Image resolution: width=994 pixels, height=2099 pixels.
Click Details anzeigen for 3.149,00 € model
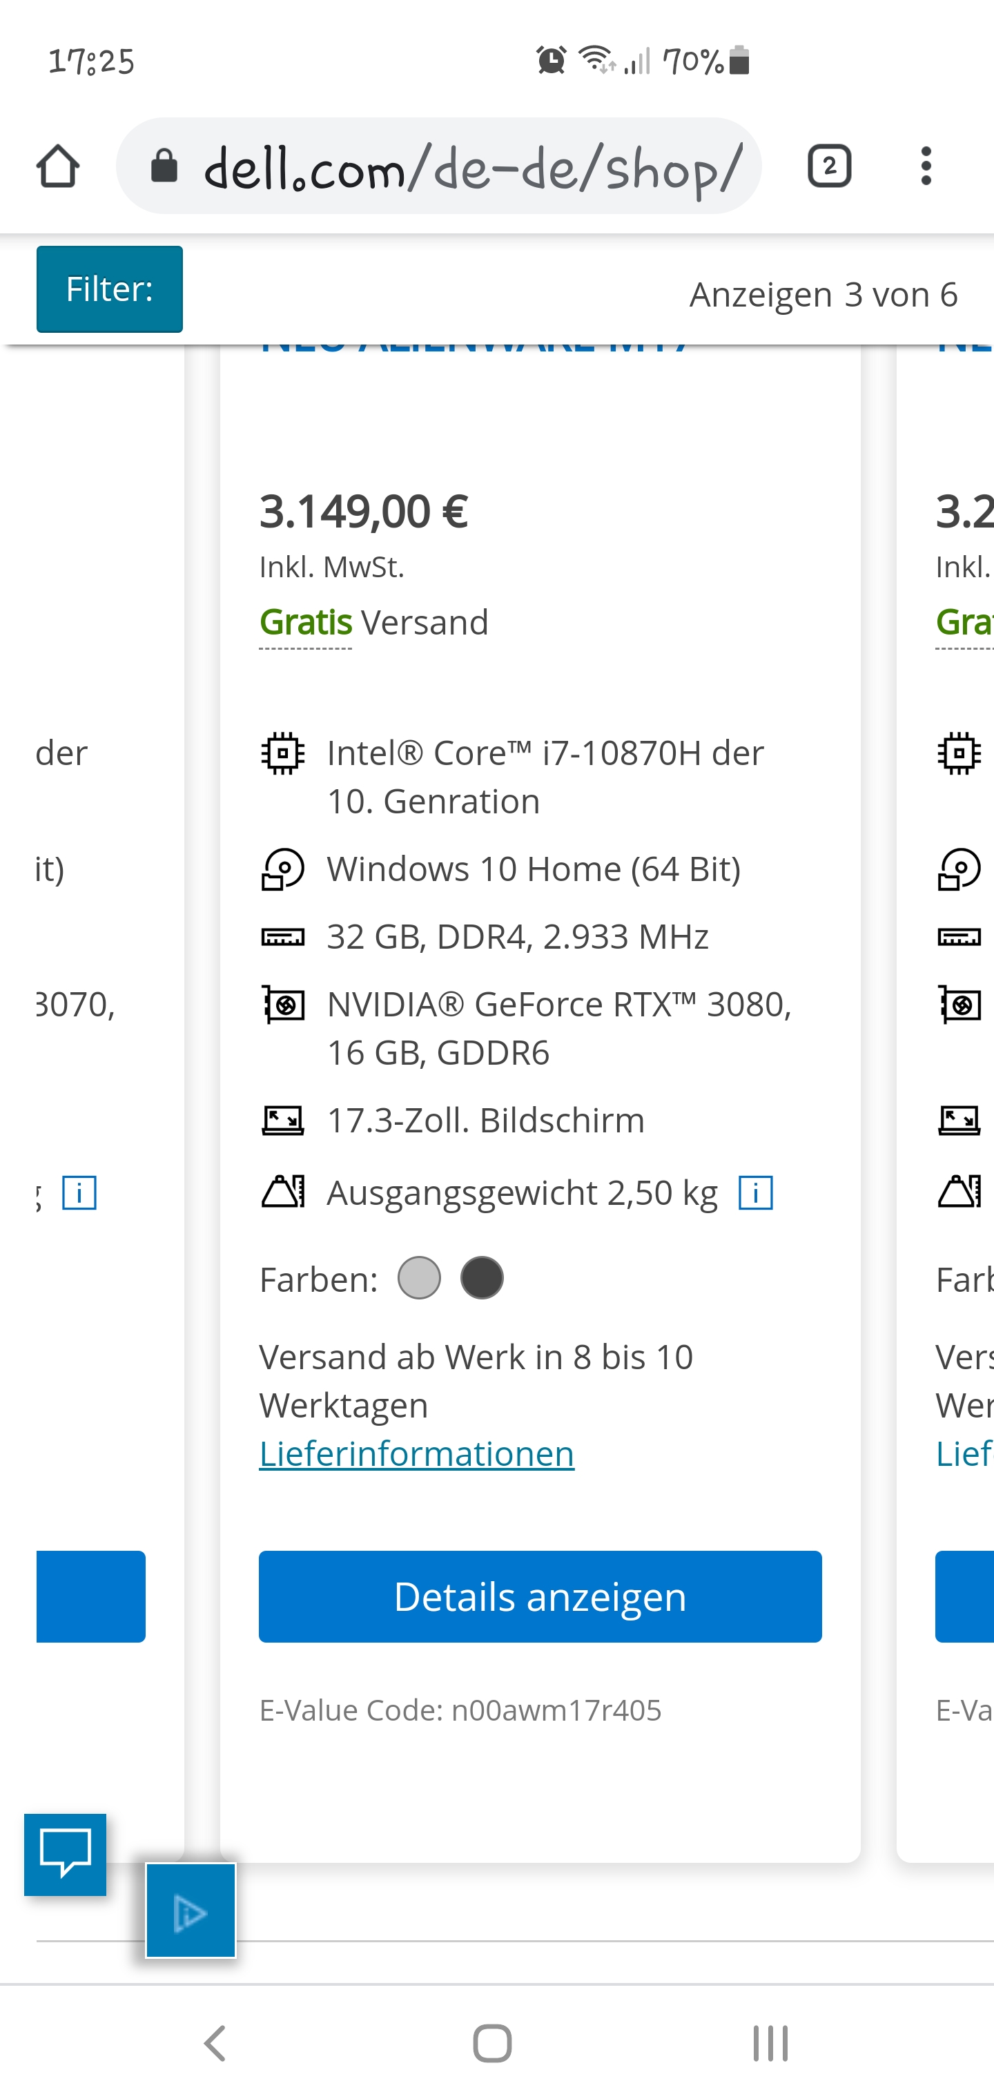point(540,1596)
